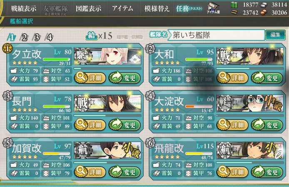This screenshot has height=187, width=289.
Task: Click the flagship number 1 badge beside 夕立改
Action: pos(7,49)
